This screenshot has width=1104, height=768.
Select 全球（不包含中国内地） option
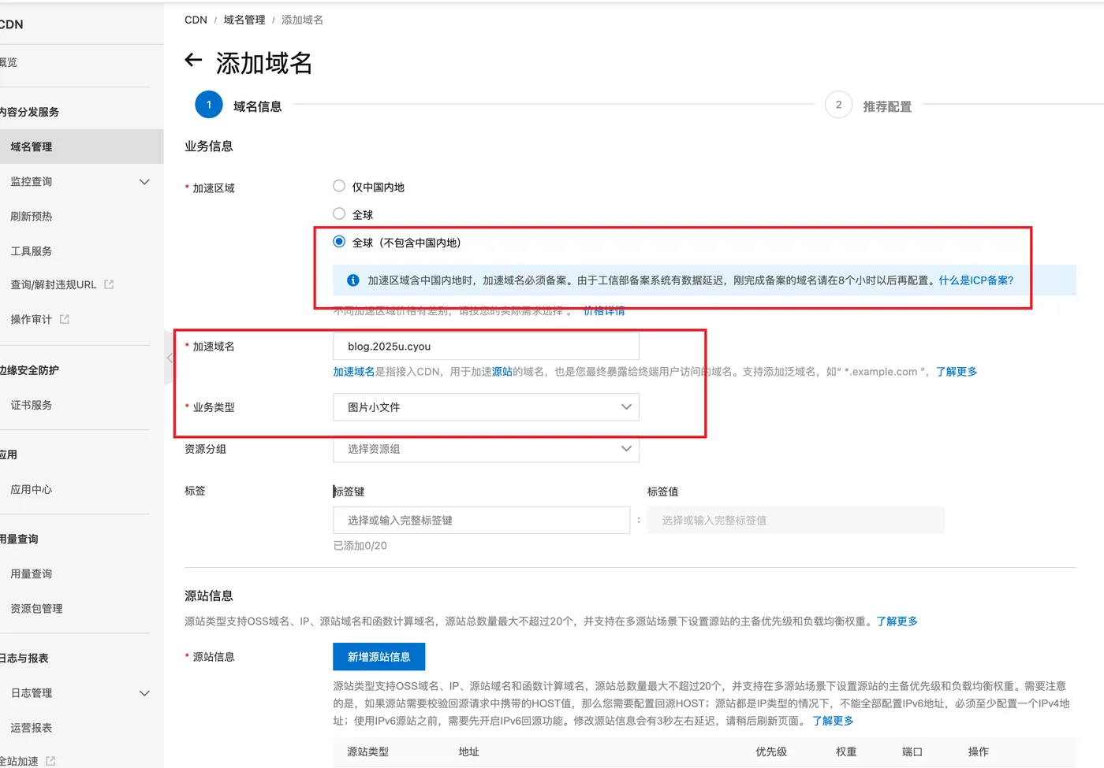[338, 241]
